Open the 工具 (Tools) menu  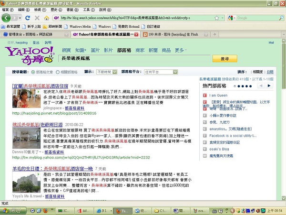(89, 10)
